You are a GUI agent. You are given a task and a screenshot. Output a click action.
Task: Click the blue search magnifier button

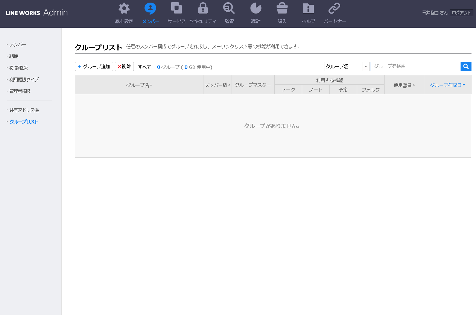pos(466,67)
